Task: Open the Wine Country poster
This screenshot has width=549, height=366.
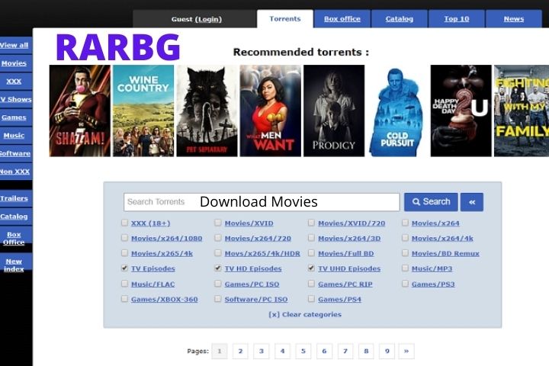Action: 143,111
